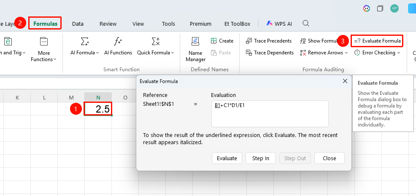Click the Close button in the dialog
Viewport: 416px width, 196px height.
point(330,158)
